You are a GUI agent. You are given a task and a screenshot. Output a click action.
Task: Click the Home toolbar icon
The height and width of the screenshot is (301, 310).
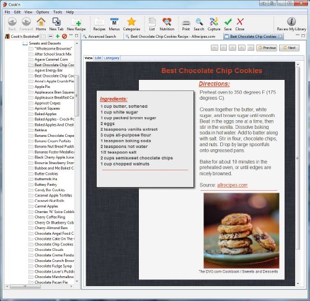[x=41, y=24]
